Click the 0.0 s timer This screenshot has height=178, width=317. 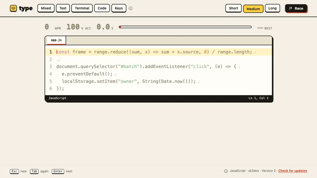tap(105, 27)
